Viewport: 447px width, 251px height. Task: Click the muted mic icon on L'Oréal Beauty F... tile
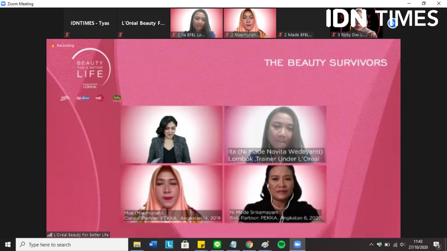(121, 34)
